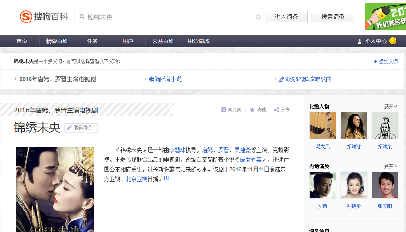Click the 张天阳 name link
Viewport: 406px width, 232px height.
(x=385, y=206)
